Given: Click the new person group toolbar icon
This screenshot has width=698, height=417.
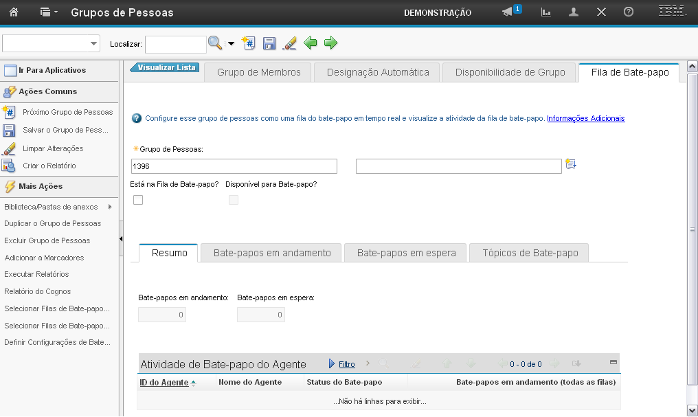Looking at the screenshot, I should pyautogui.click(x=249, y=43).
